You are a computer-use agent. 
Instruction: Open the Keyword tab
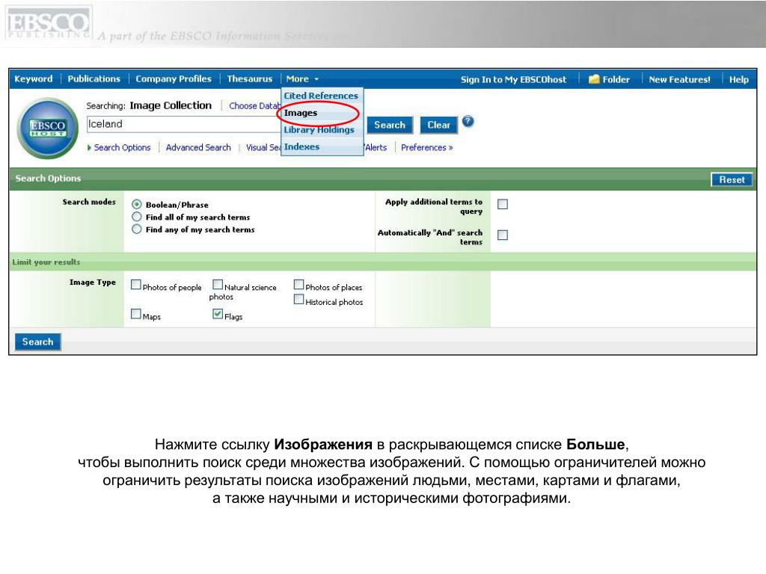pyautogui.click(x=33, y=78)
